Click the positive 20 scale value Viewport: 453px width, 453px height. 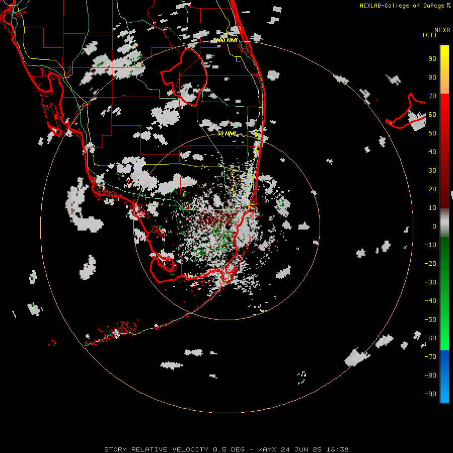(x=432, y=189)
